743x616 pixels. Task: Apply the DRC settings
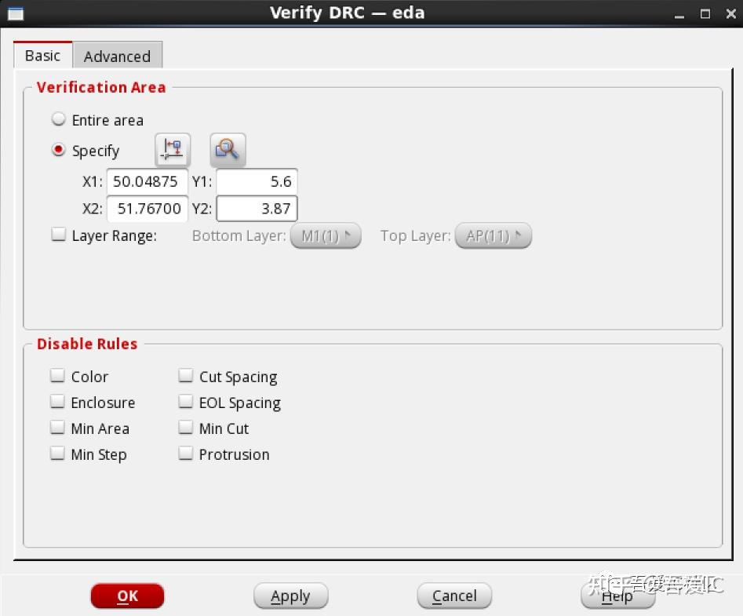(x=290, y=596)
